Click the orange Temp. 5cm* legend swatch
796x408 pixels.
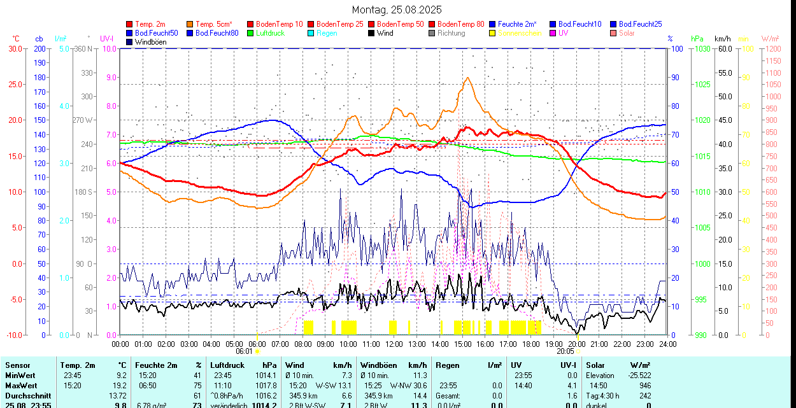pos(190,24)
